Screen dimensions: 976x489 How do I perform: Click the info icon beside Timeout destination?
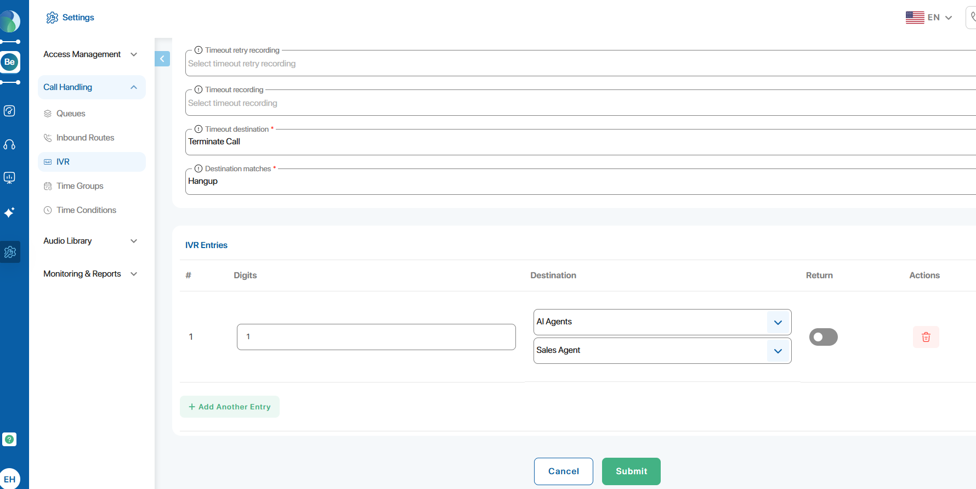[198, 129]
